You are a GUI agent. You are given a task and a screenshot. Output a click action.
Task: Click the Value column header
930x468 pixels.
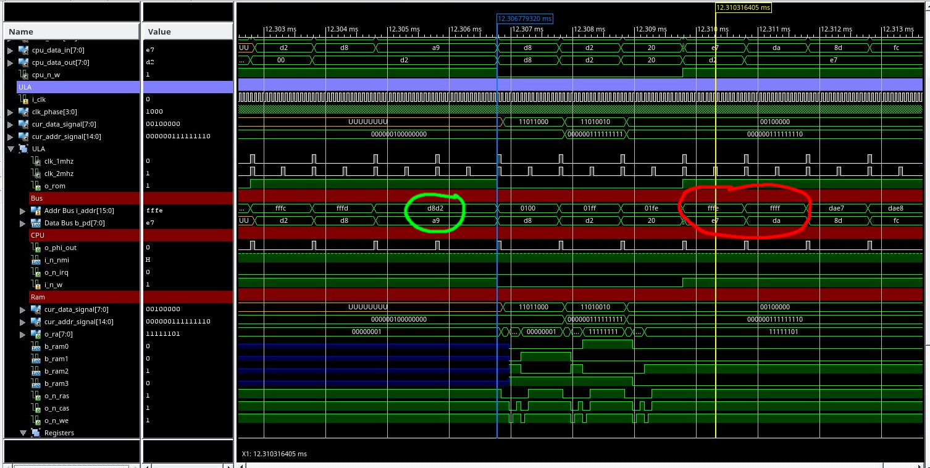[188, 31]
